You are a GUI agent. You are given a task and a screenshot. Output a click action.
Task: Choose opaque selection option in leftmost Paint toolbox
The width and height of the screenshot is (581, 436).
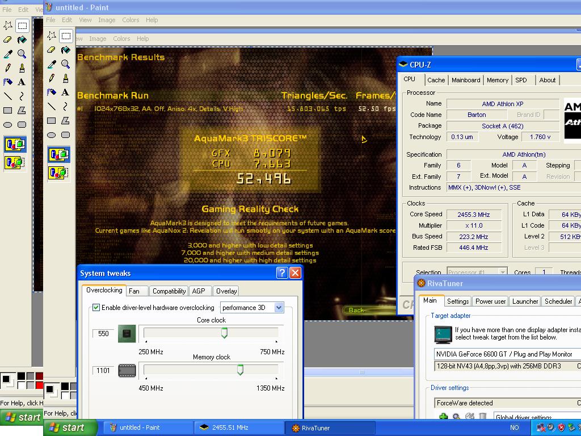tap(15, 144)
